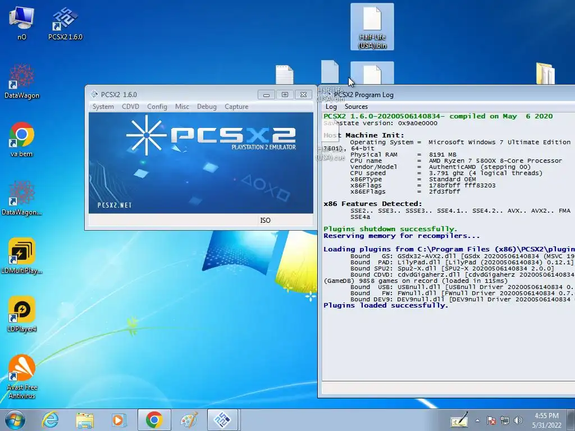Open the nO computer desktop icon
Viewport: 575px width, 431px height.
[22, 22]
